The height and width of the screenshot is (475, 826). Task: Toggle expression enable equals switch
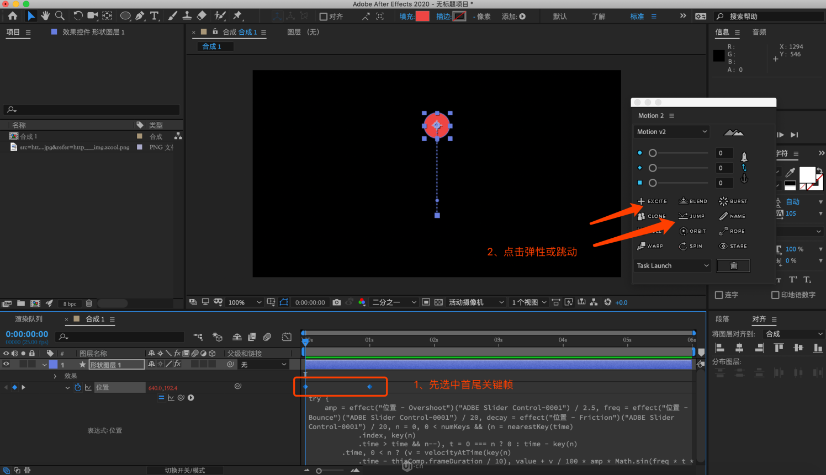click(161, 398)
